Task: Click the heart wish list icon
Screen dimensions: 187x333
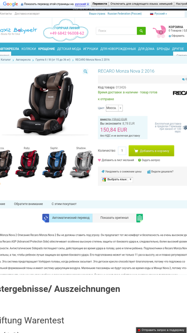Action: 99,160
